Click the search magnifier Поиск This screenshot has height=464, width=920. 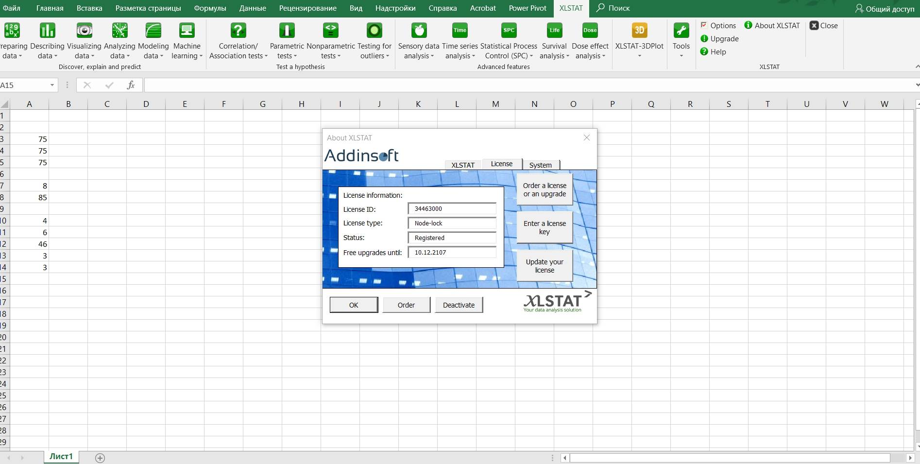[x=613, y=8]
